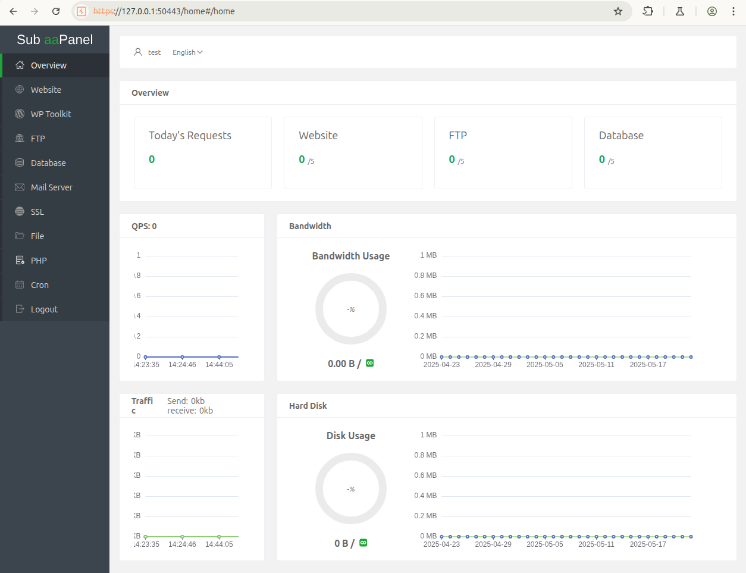The height and width of the screenshot is (573, 746).
Task: Click the test user account name
Action: tap(154, 52)
